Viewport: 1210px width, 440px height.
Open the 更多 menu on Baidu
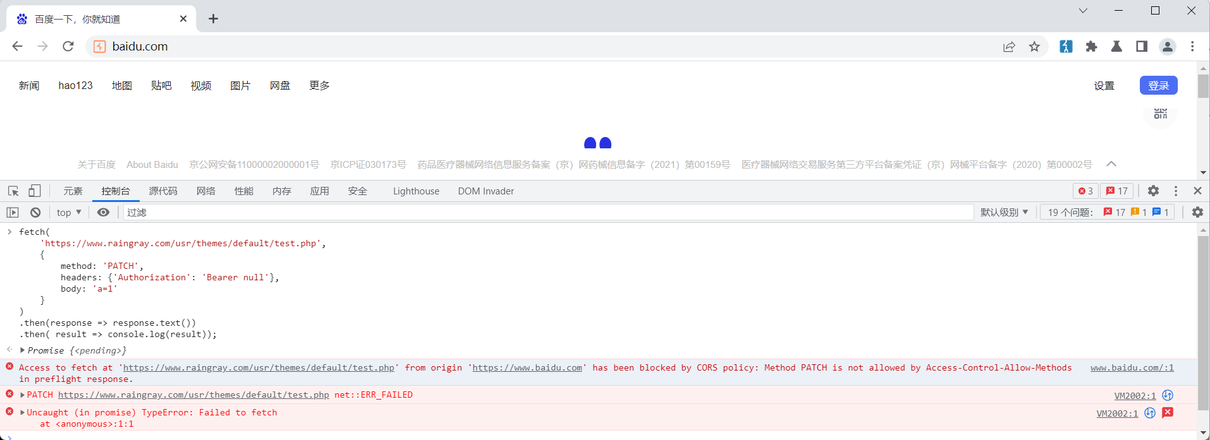(x=319, y=85)
